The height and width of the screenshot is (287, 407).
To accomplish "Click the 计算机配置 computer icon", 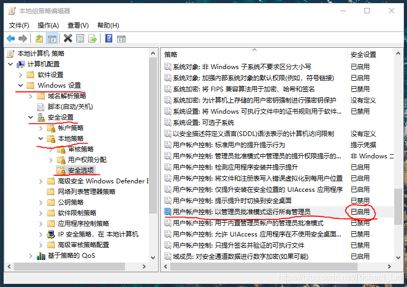I will pos(21,64).
